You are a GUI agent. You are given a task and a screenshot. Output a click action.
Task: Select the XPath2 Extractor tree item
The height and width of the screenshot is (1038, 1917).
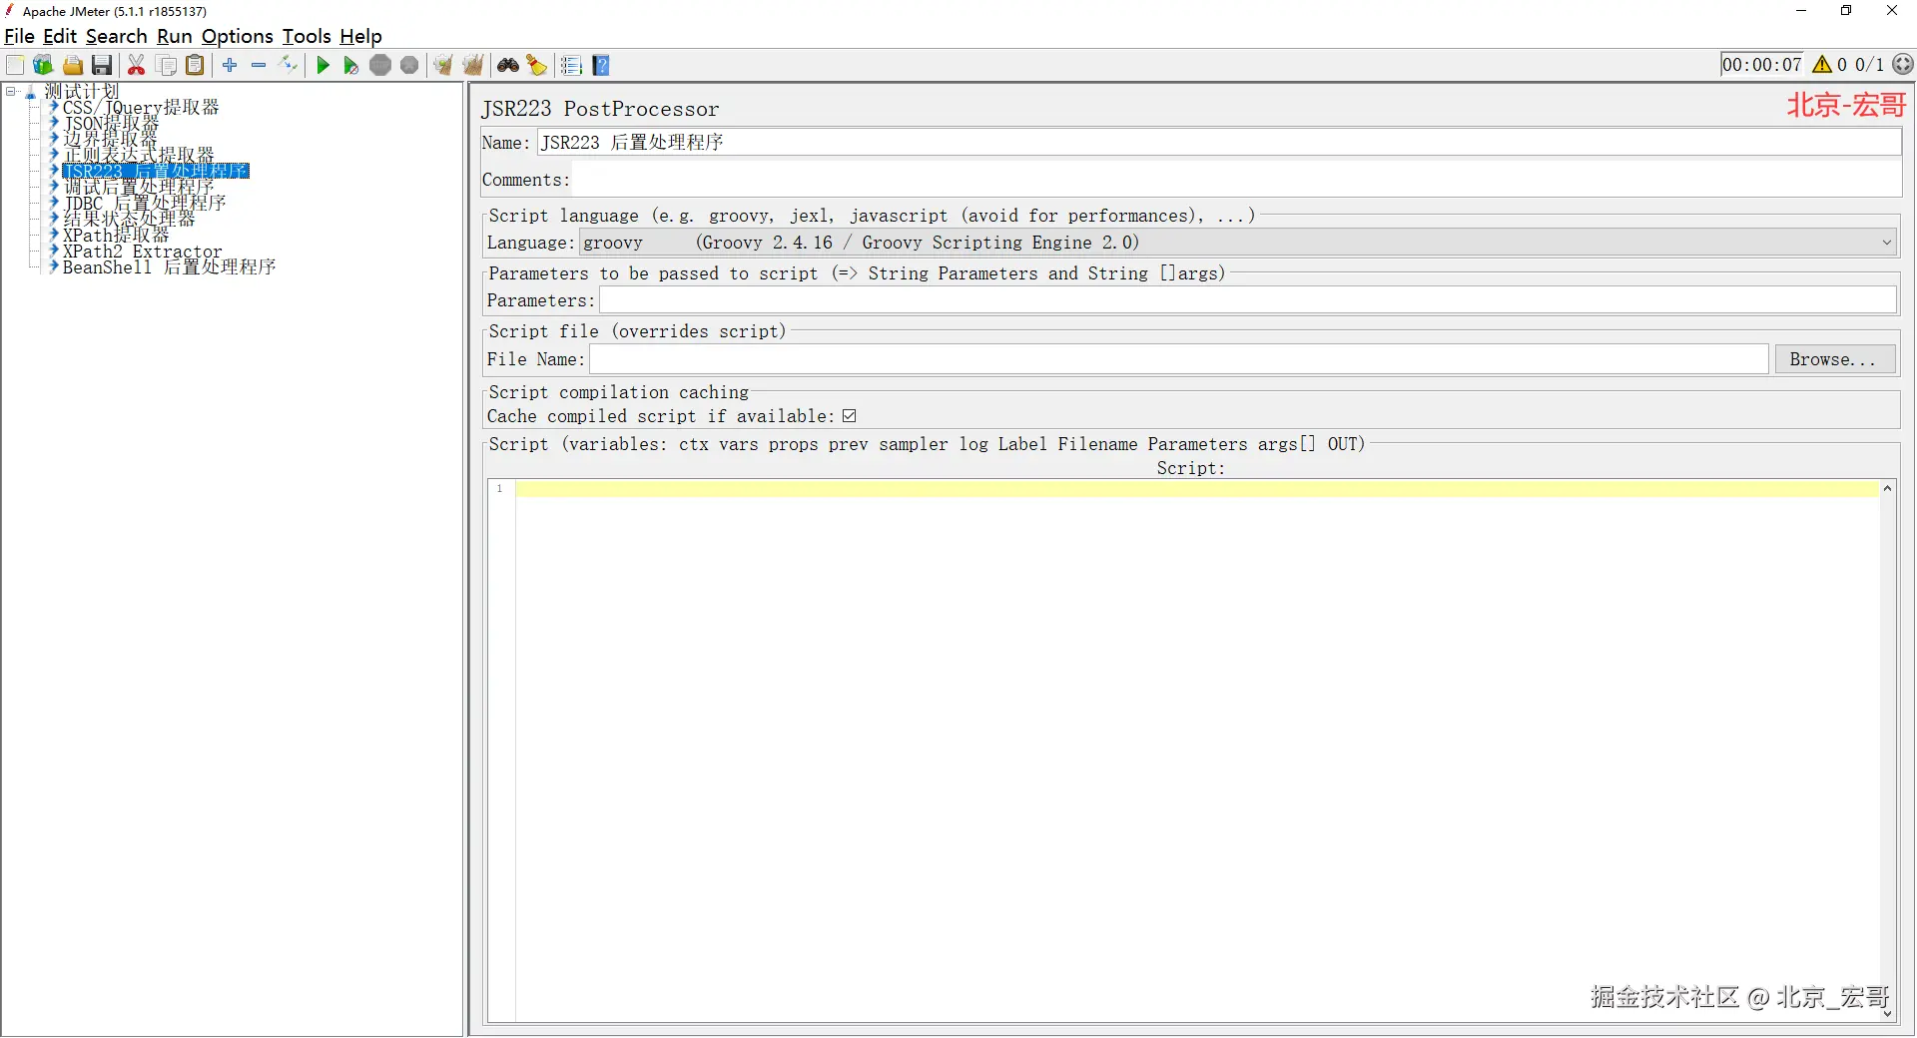coord(143,252)
